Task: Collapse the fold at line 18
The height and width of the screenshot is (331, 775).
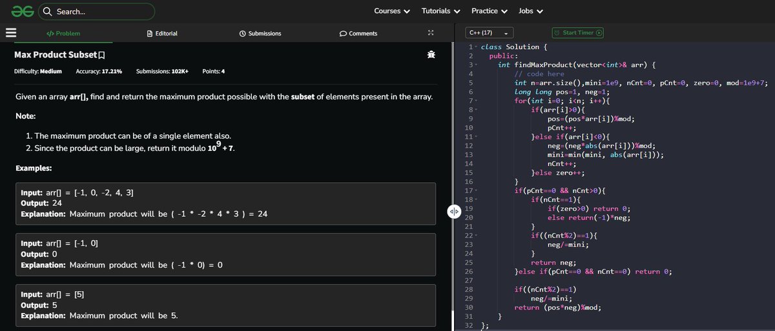Action: pyautogui.click(x=476, y=200)
